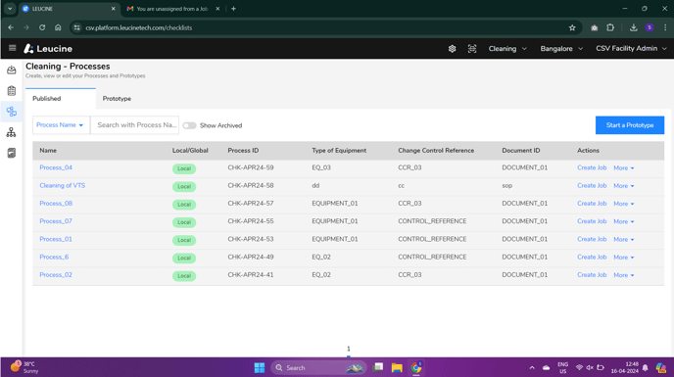Open the hierarchy ontology sidebar icon
This screenshot has height=377, width=674.
[x=12, y=132]
